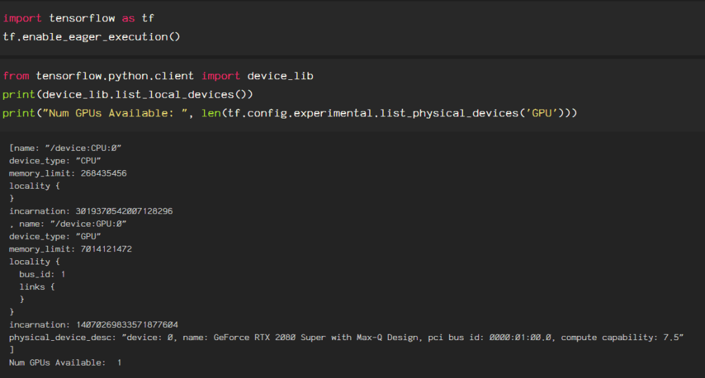
Task: Click the 'from' keyword in second cell
Action: coord(16,76)
